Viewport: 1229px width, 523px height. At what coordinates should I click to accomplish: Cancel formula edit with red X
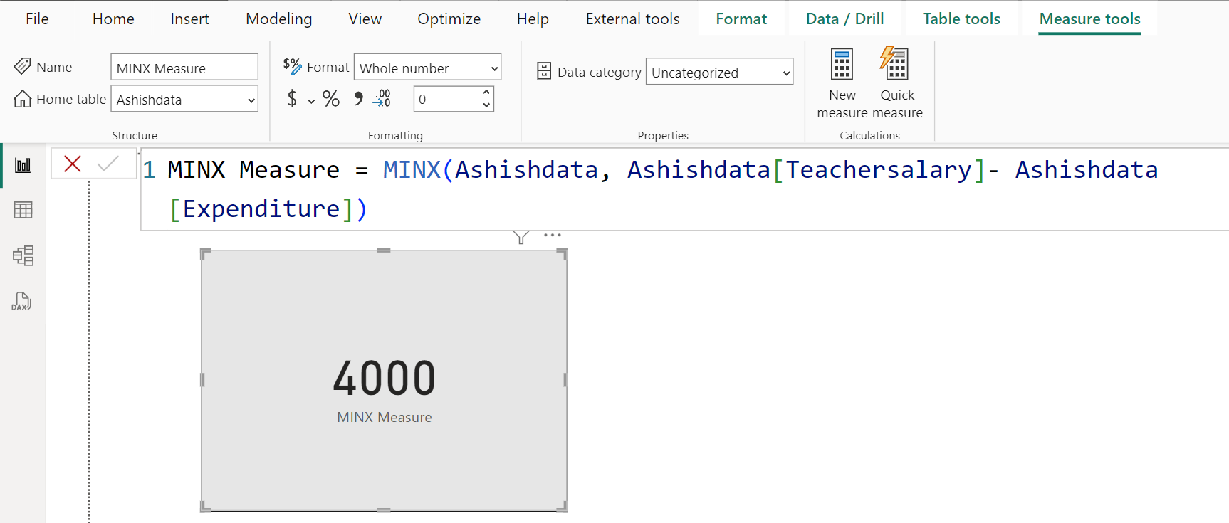73,164
